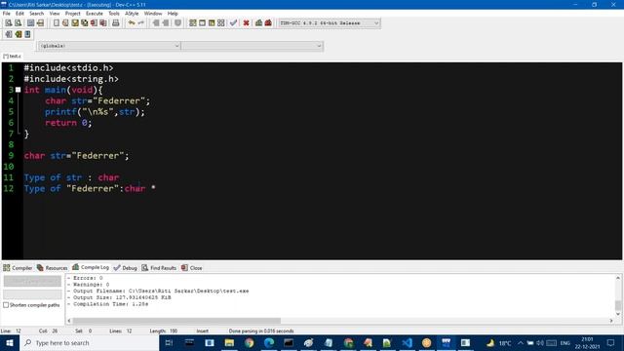Click the Close tab of bottom panel
624x351 pixels.
(x=191, y=268)
